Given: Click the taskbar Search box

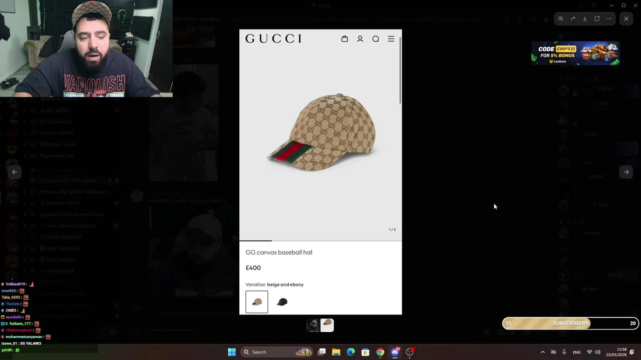Looking at the screenshot, I should pyautogui.click(x=276, y=352).
